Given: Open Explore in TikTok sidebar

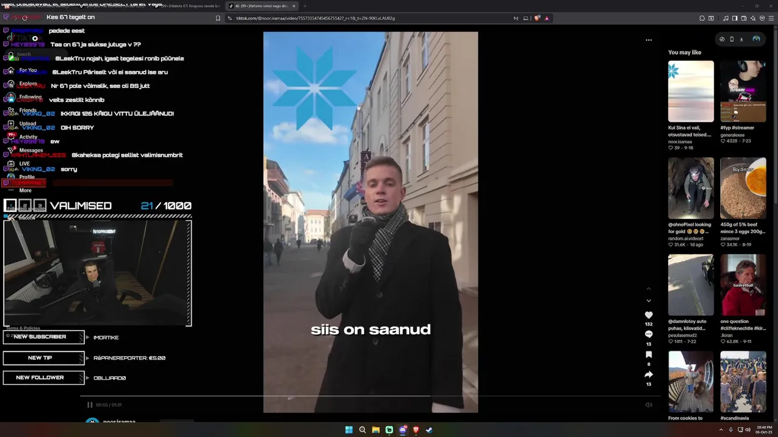Looking at the screenshot, I should click(x=28, y=84).
